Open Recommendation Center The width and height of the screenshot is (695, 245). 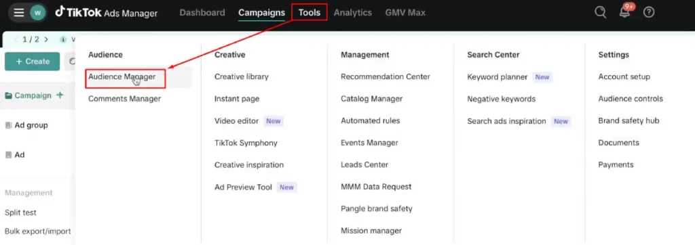click(386, 76)
